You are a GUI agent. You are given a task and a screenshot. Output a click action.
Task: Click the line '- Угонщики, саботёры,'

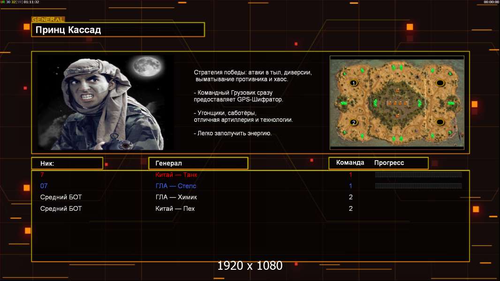point(225,113)
